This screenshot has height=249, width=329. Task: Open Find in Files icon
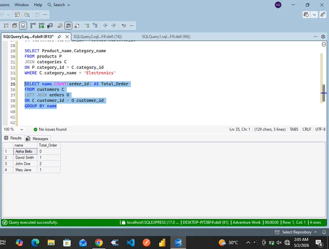click(27, 15)
